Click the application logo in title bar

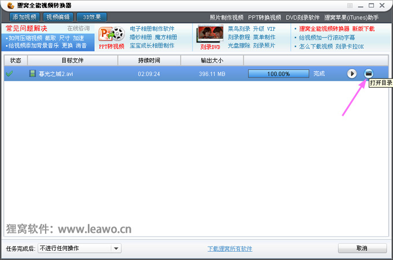point(11,5)
